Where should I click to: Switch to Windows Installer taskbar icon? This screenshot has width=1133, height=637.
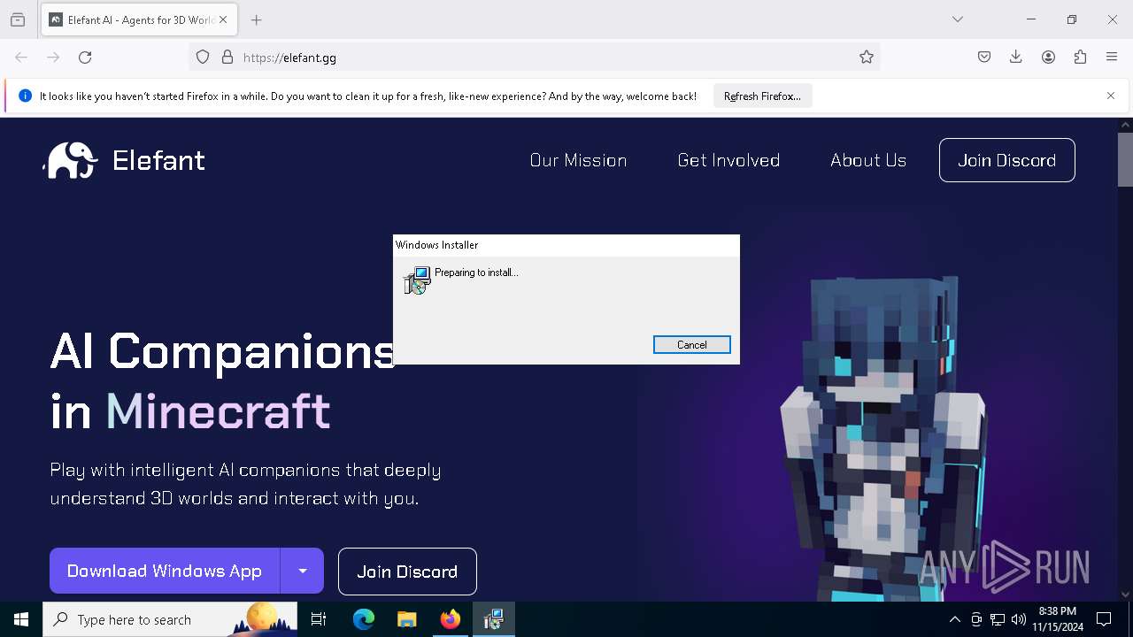pos(494,619)
